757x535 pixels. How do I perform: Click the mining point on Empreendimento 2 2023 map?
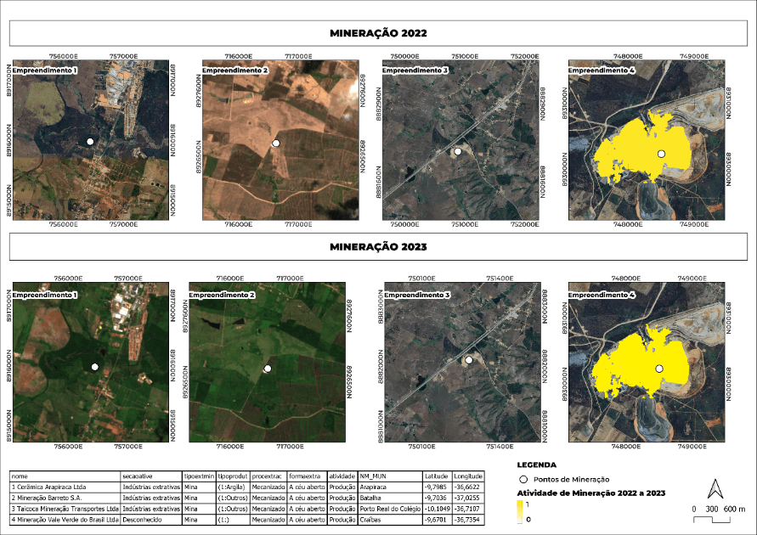(x=268, y=369)
